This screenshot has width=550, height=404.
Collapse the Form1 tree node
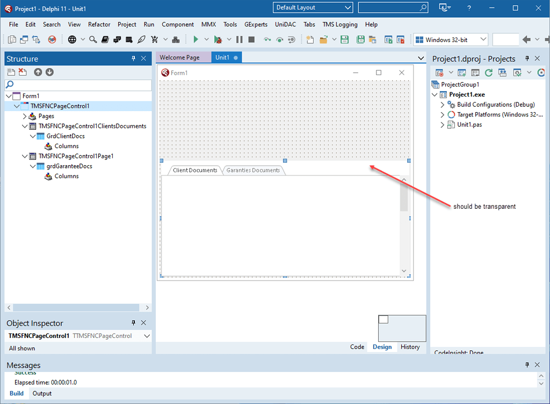click(9, 96)
